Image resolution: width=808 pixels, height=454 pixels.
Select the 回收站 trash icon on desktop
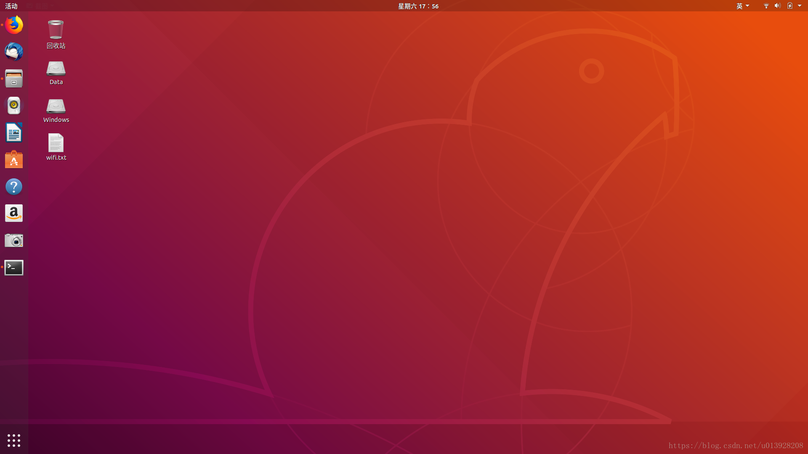point(56,29)
